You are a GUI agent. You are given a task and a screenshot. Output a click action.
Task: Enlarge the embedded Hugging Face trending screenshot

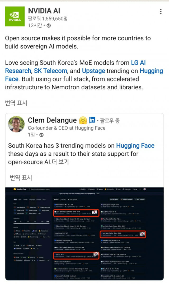point(84,233)
